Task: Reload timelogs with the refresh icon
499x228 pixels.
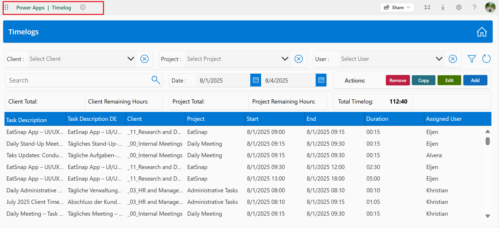Action: (486, 59)
